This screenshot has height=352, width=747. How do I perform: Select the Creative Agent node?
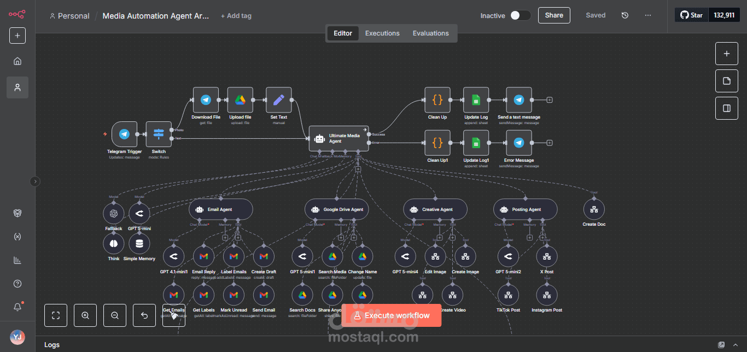click(x=435, y=209)
